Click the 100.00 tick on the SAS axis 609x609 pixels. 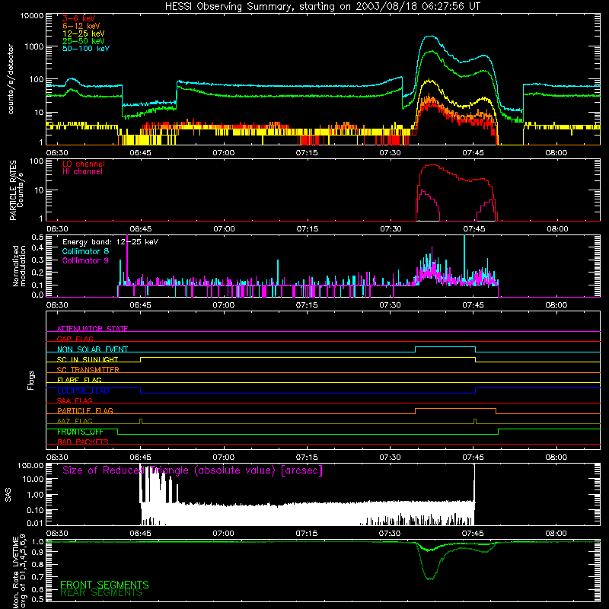click(30, 465)
